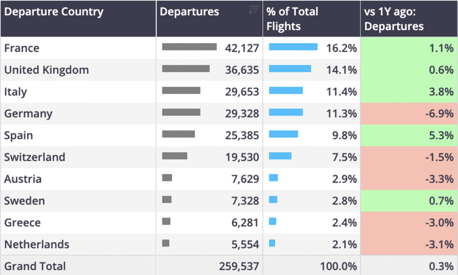The width and height of the screenshot is (458, 275).
Task: Click the Austria row label
Action: click(23, 179)
